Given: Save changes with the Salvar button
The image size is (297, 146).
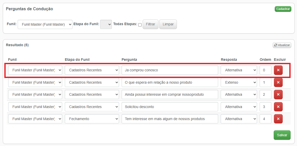Looking at the screenshot, I should 282,135.
